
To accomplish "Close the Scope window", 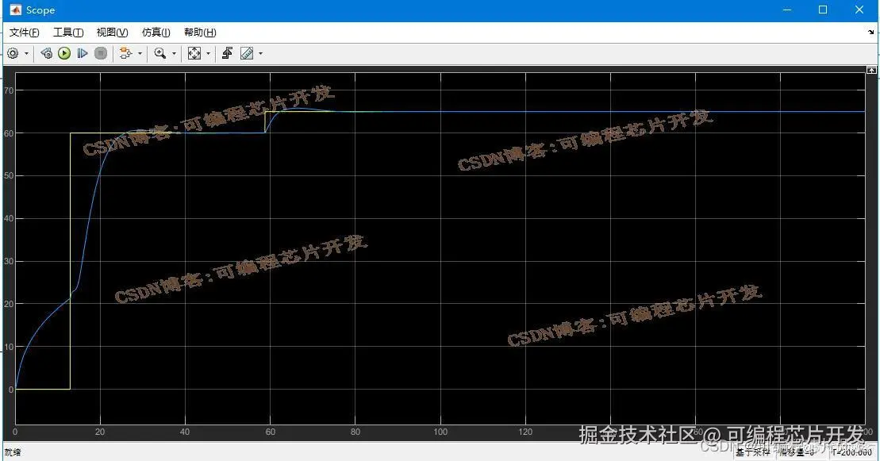I will click(859, 10).
